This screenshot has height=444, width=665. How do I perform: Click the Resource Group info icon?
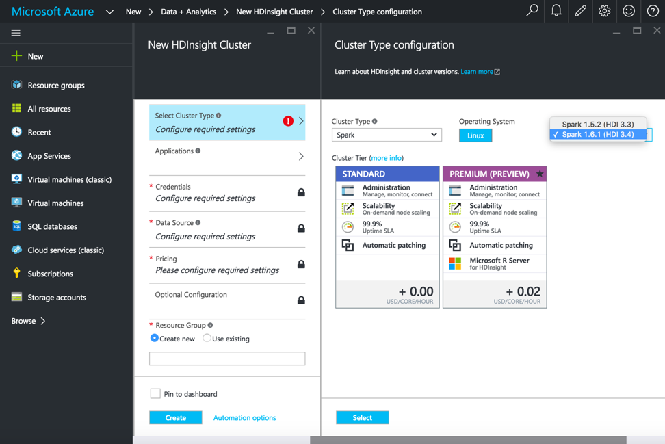210,325
